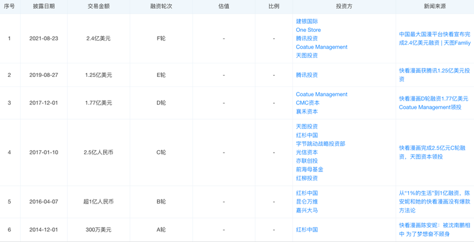The height and width of the screenshot is (242, 474).
Task: Click the 300万美元 amount cell
Action: (x=98, y=230)
